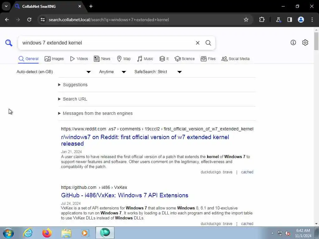Open cached version of VxKex result
Viewport: 319px width, 239px height.
247,224
